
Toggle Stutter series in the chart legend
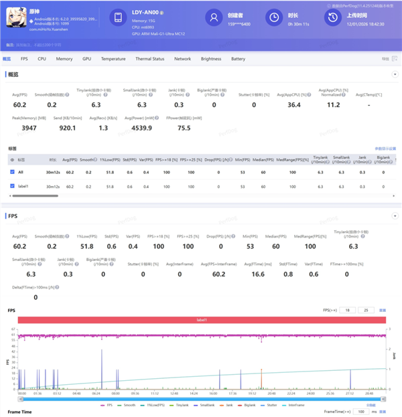269,405
